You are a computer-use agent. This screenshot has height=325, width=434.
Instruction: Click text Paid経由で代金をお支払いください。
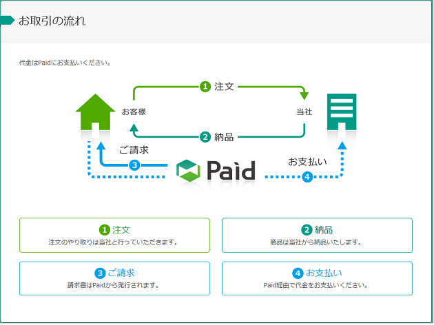[316, 285]
